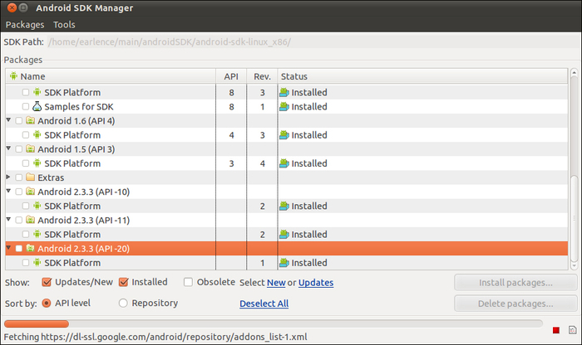Screen dimensions: 582x345
Task: Open the Tools menu
Action: pyautogui.click(x=64, y=24)
